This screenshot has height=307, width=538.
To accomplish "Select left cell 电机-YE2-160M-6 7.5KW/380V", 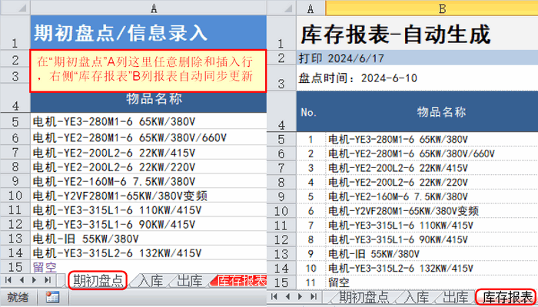I will [x=148, y=181].
